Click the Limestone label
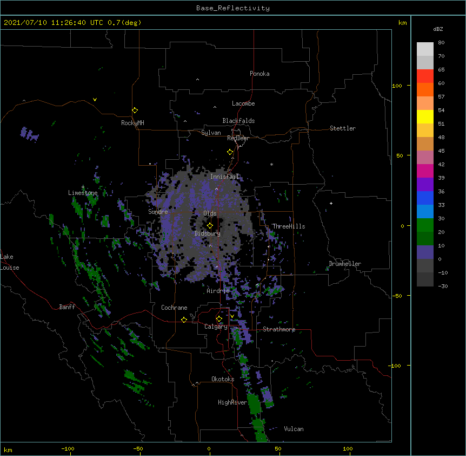The height and width of the screenshot is (456, 466). (x=83, y=193)
